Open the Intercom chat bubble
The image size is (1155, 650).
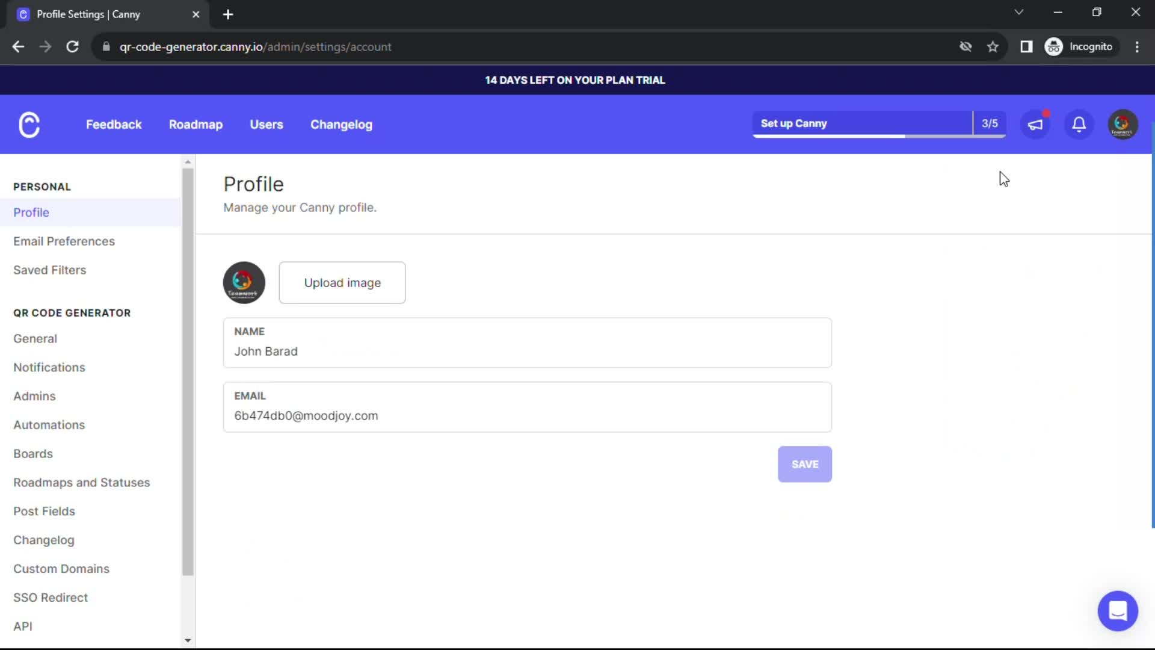click(x=1118, y=610)
